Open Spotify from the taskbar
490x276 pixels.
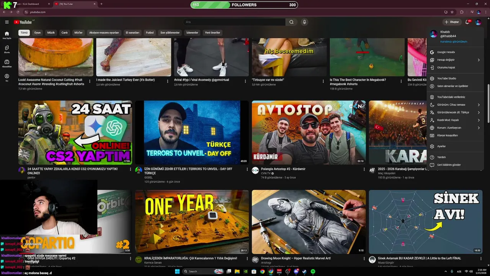click(313, 271)
